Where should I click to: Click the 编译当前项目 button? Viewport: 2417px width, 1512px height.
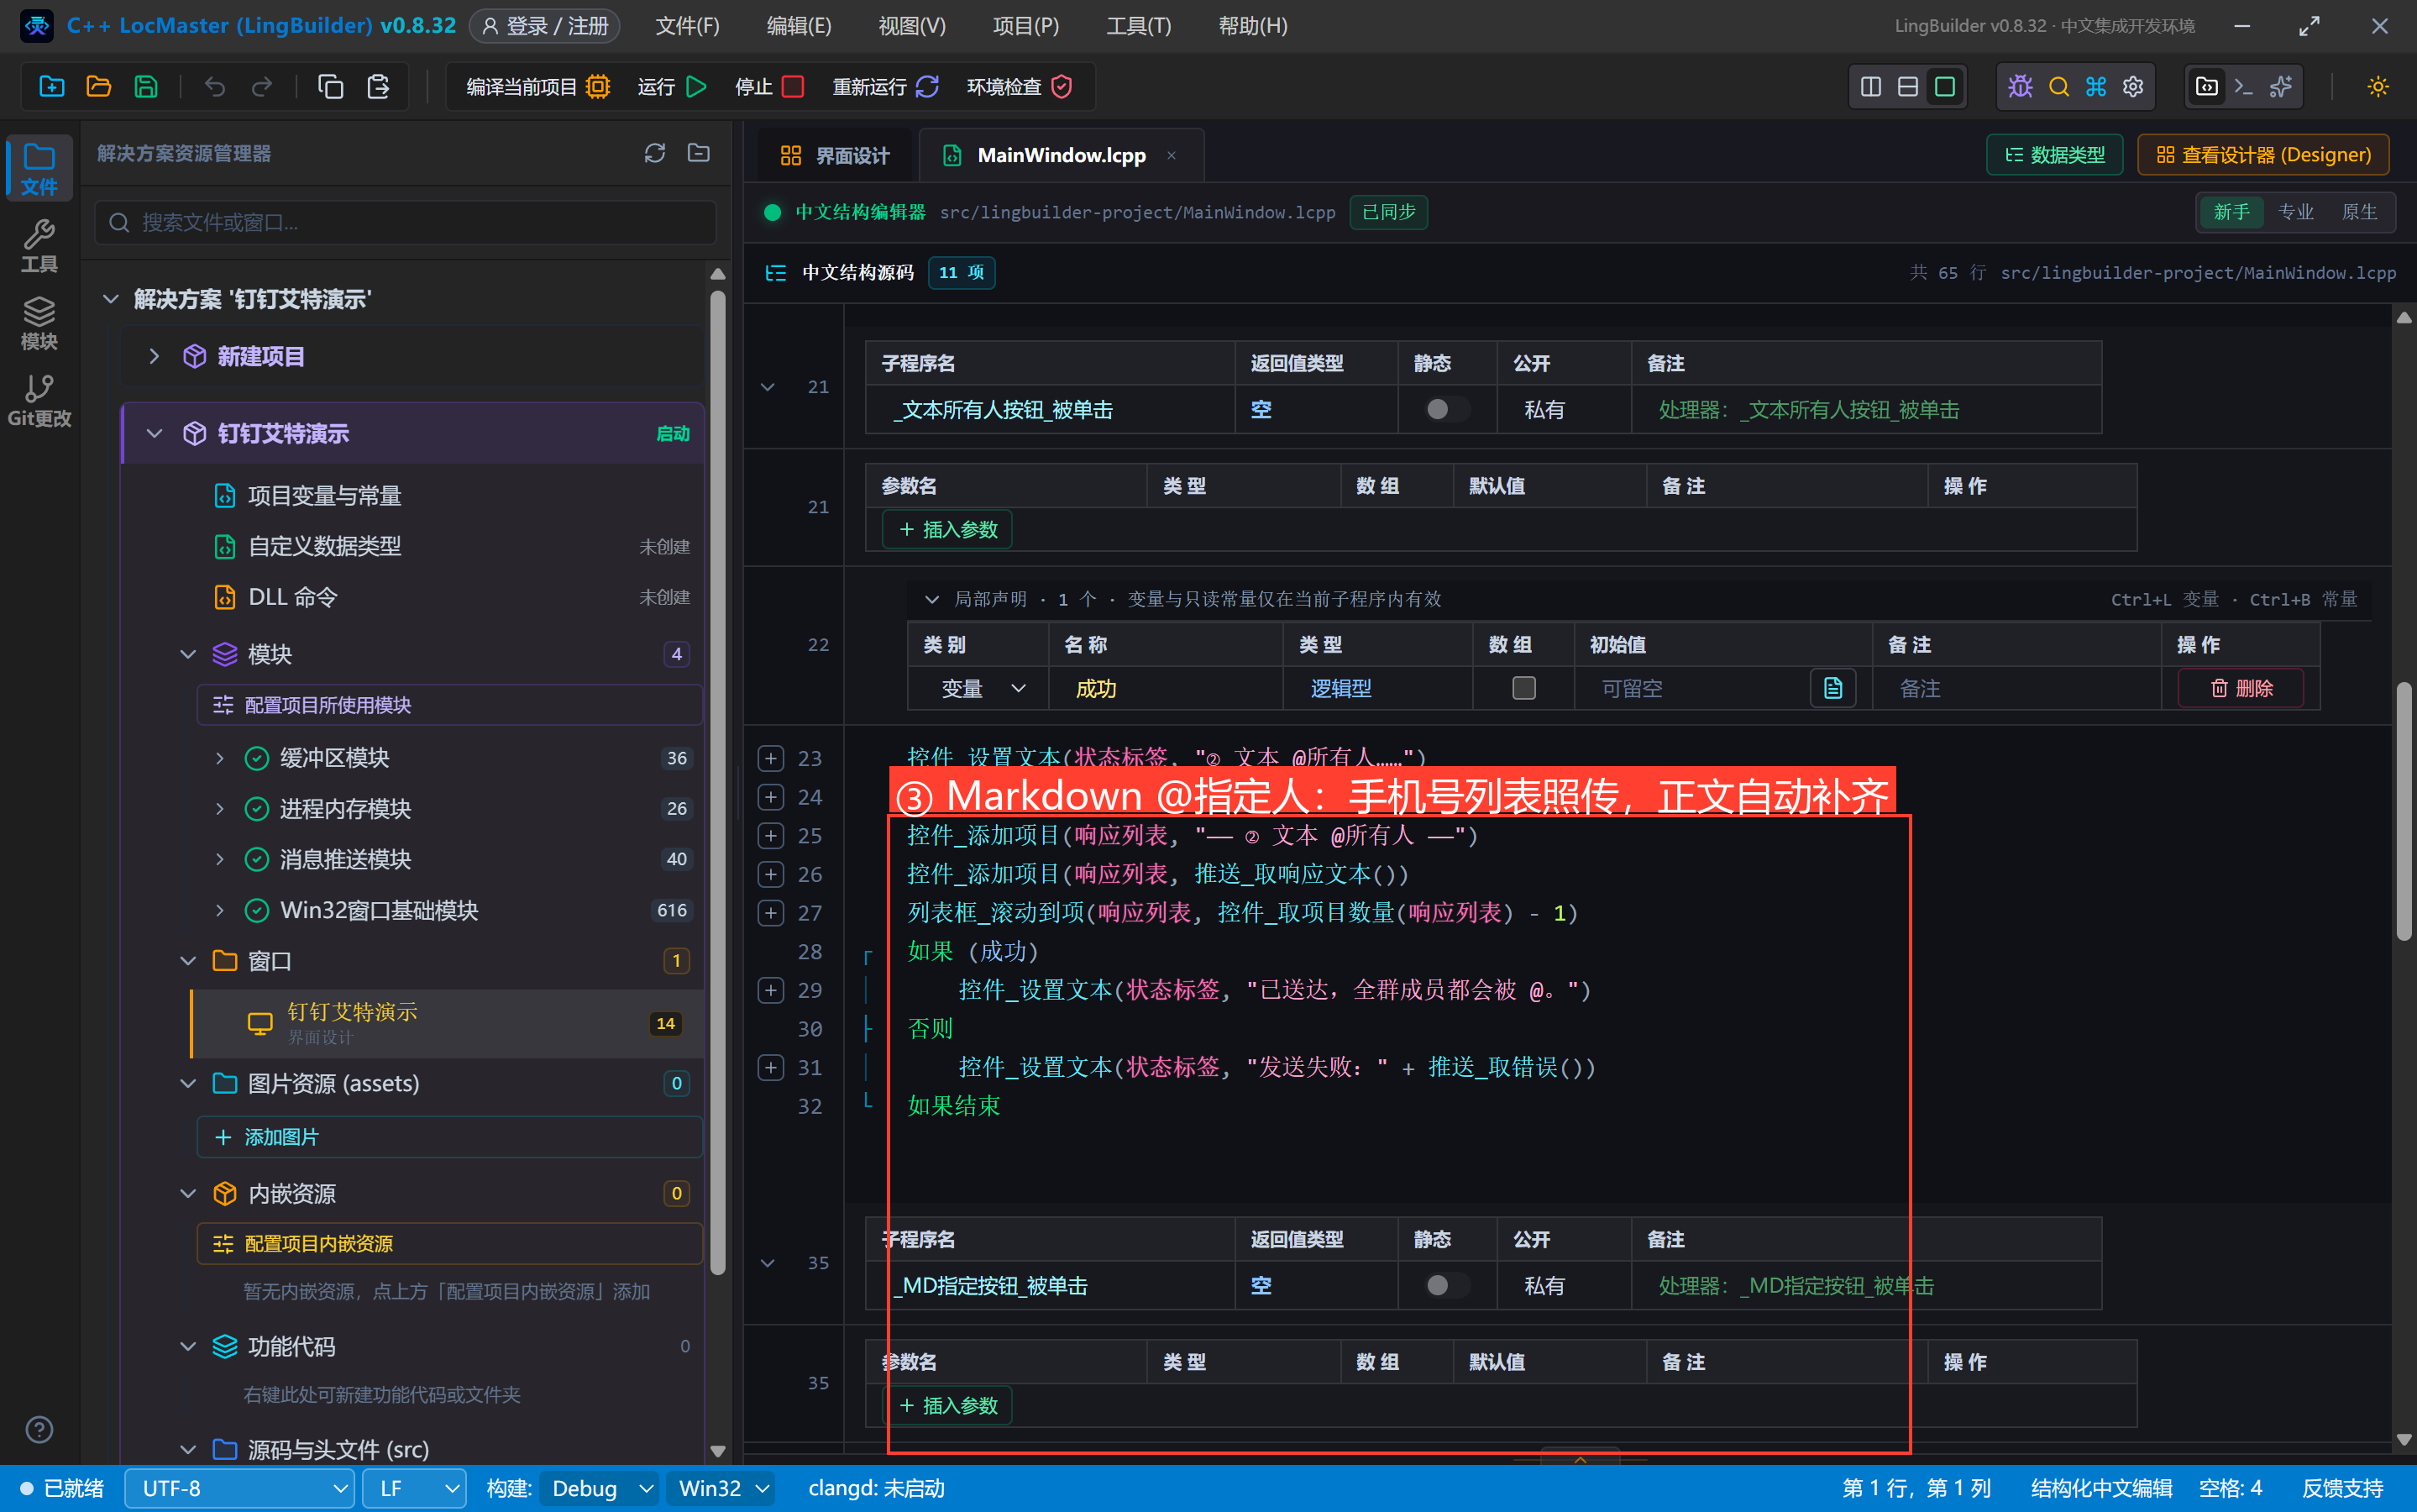(x=537, y=87)
